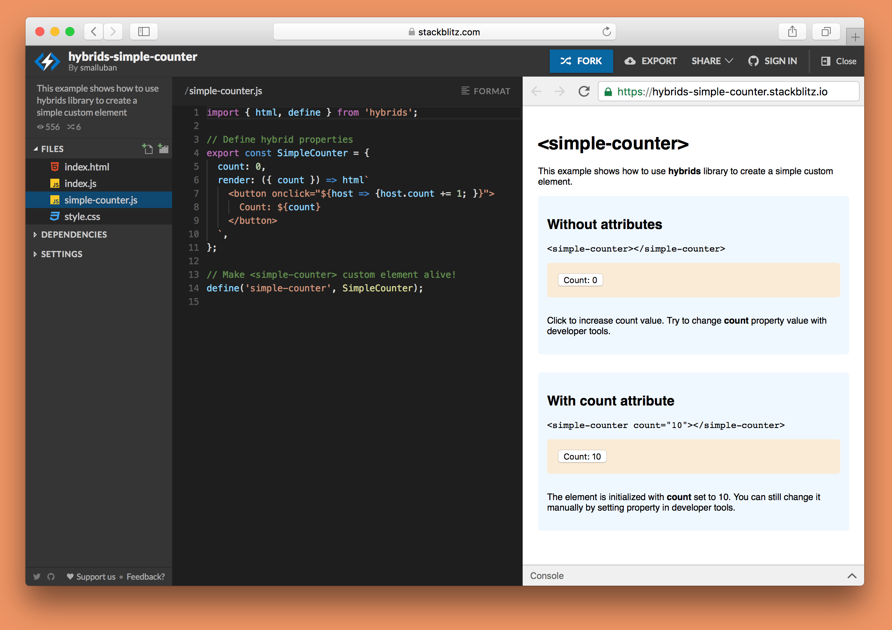This screenshot has height=630, width=892.
Task: Open the GitHub icon in sidebar footer
Action: (51, 576)
